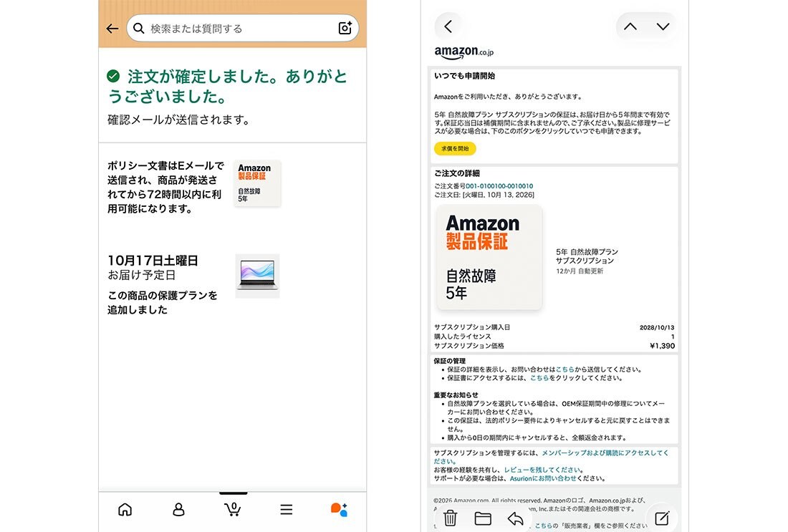Click レビューを残してください link
This screenshot has width=788, height=532.
tap(542, 470)
